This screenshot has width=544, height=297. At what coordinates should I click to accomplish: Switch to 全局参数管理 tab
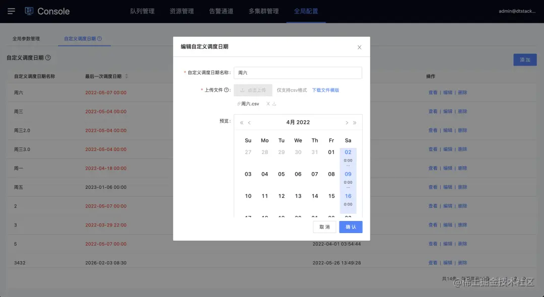click(x=26, y=38)
